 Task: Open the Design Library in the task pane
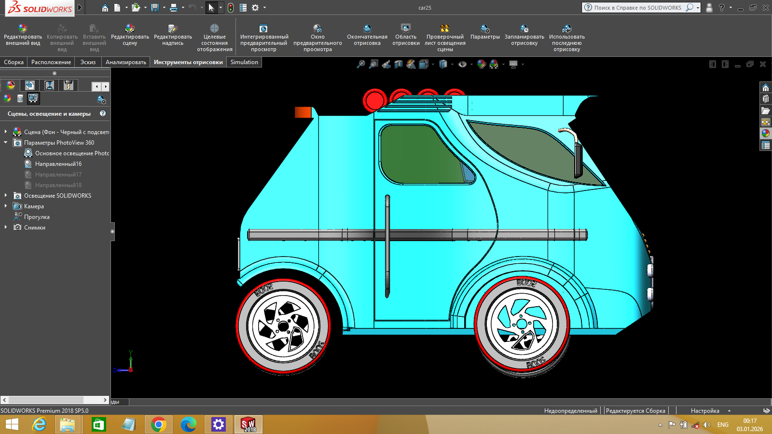(766, 99)
